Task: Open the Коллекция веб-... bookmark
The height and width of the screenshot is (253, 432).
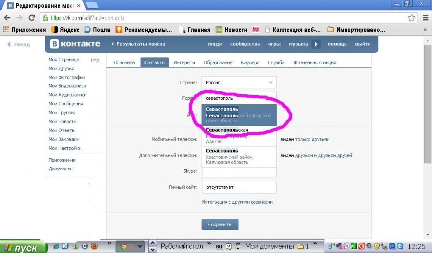Action: point(293,30)
